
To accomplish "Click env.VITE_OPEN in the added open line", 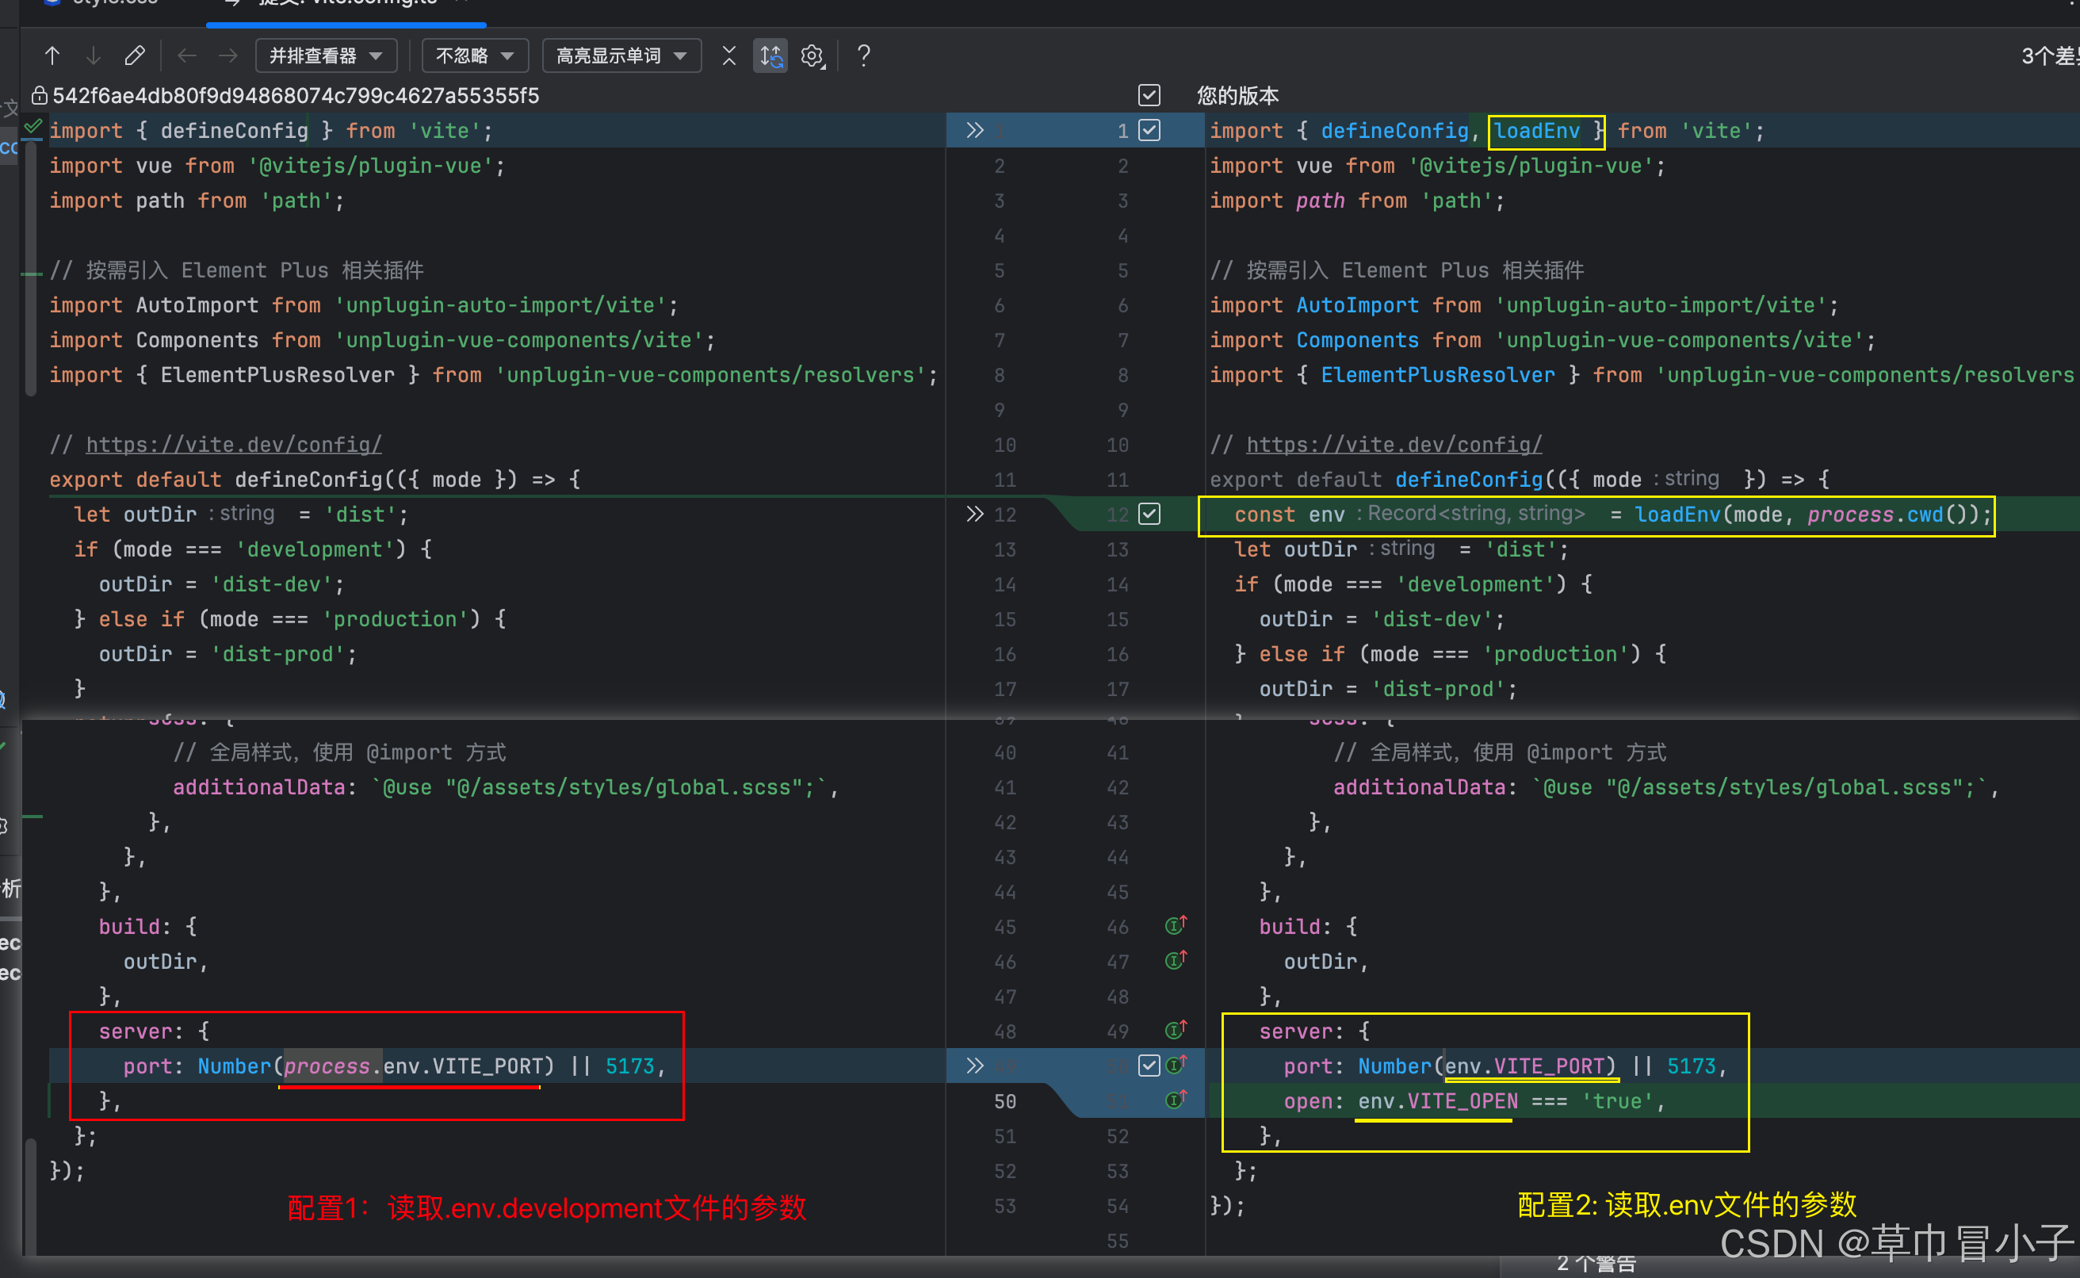I will click(1438, 1101).
